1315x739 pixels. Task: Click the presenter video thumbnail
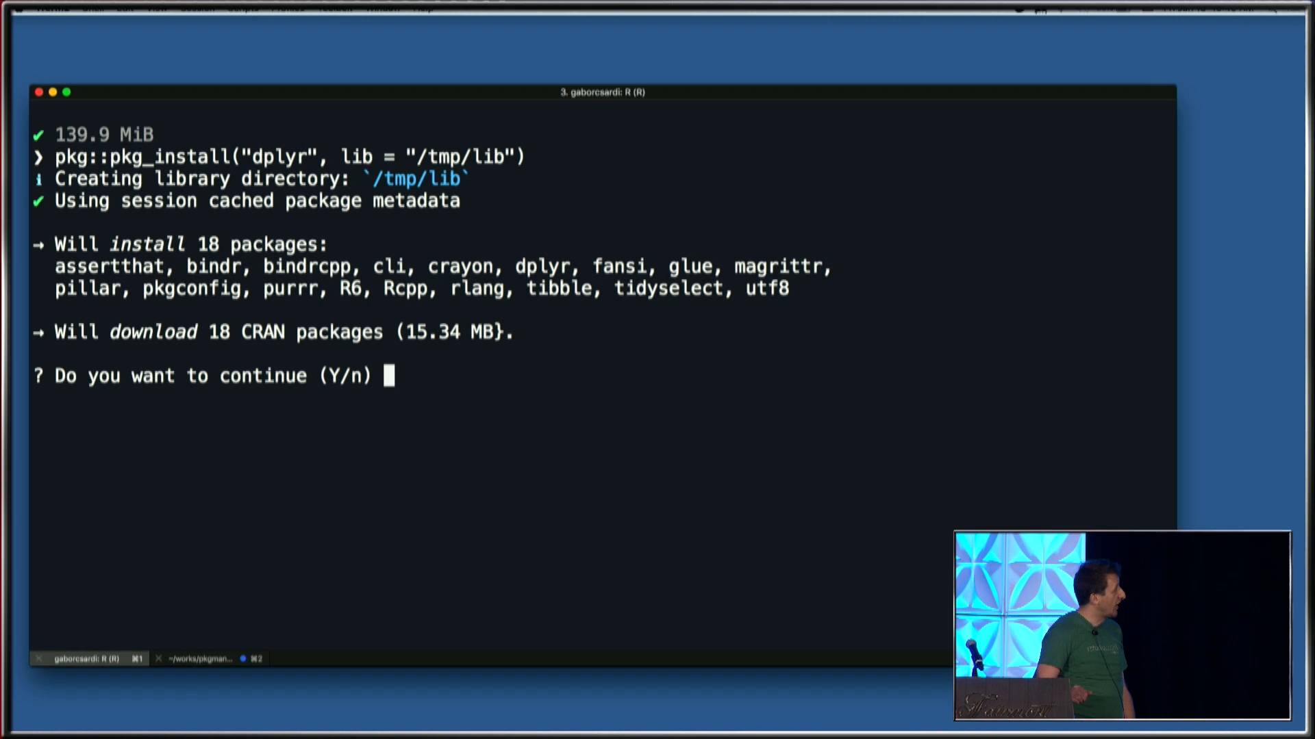tap(1122, 625)
